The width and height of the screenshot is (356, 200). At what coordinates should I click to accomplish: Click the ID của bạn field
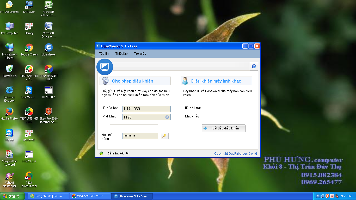pos(146,109)
